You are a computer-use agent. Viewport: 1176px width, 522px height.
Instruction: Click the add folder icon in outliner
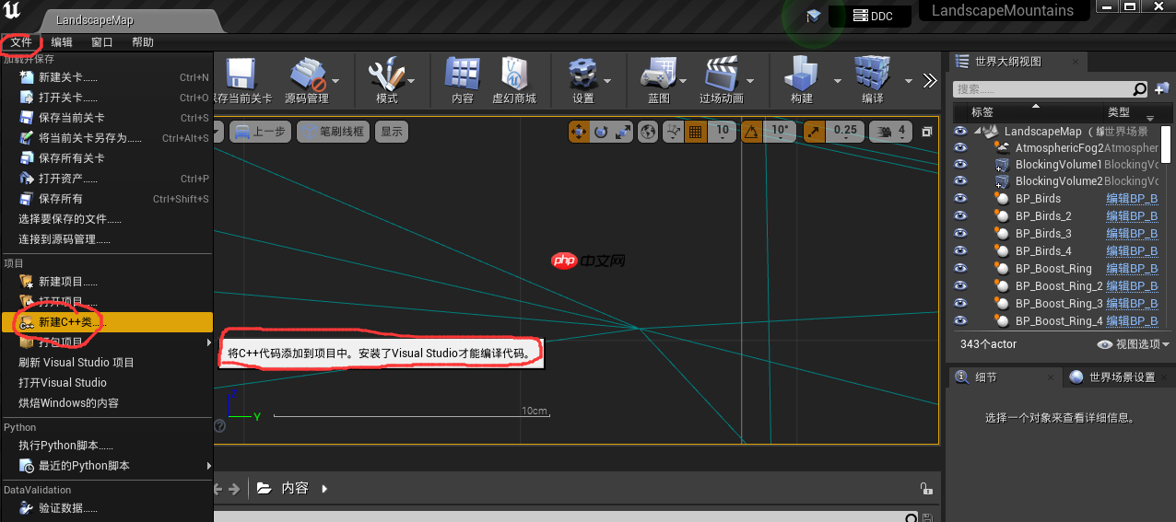1161,89
